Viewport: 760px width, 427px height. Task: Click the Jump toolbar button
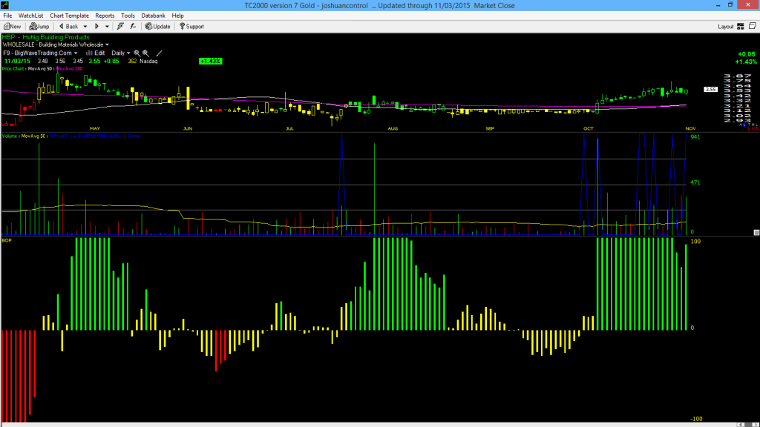39,27
